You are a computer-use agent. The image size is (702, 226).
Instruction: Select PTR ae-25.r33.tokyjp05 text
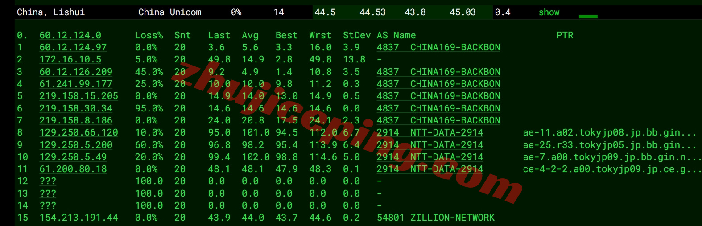click(610, 145)
